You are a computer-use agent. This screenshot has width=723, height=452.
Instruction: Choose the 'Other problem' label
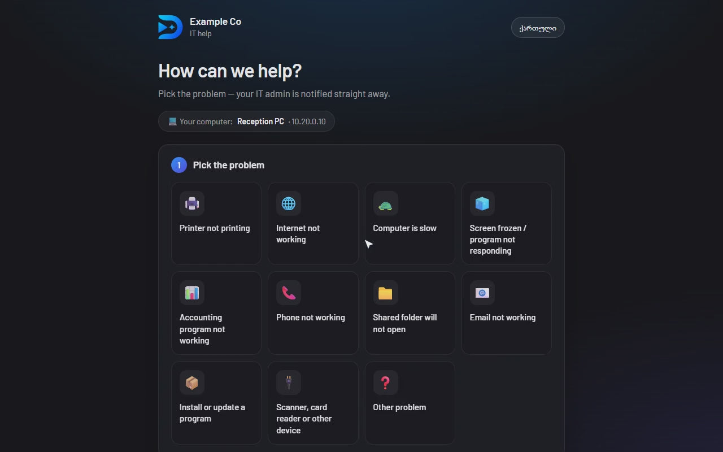click(x=399, y=407)
